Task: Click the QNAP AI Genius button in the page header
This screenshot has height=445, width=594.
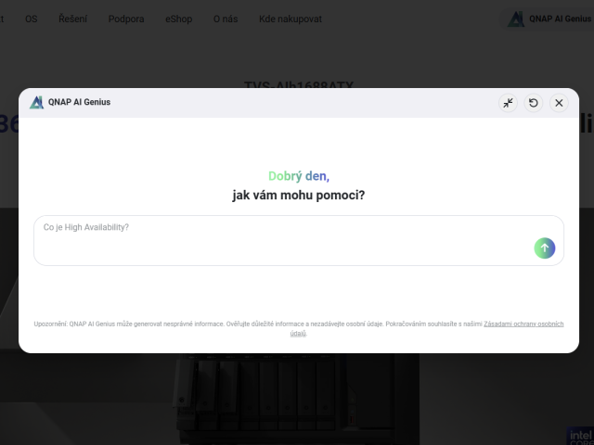Action: point(549,19)
